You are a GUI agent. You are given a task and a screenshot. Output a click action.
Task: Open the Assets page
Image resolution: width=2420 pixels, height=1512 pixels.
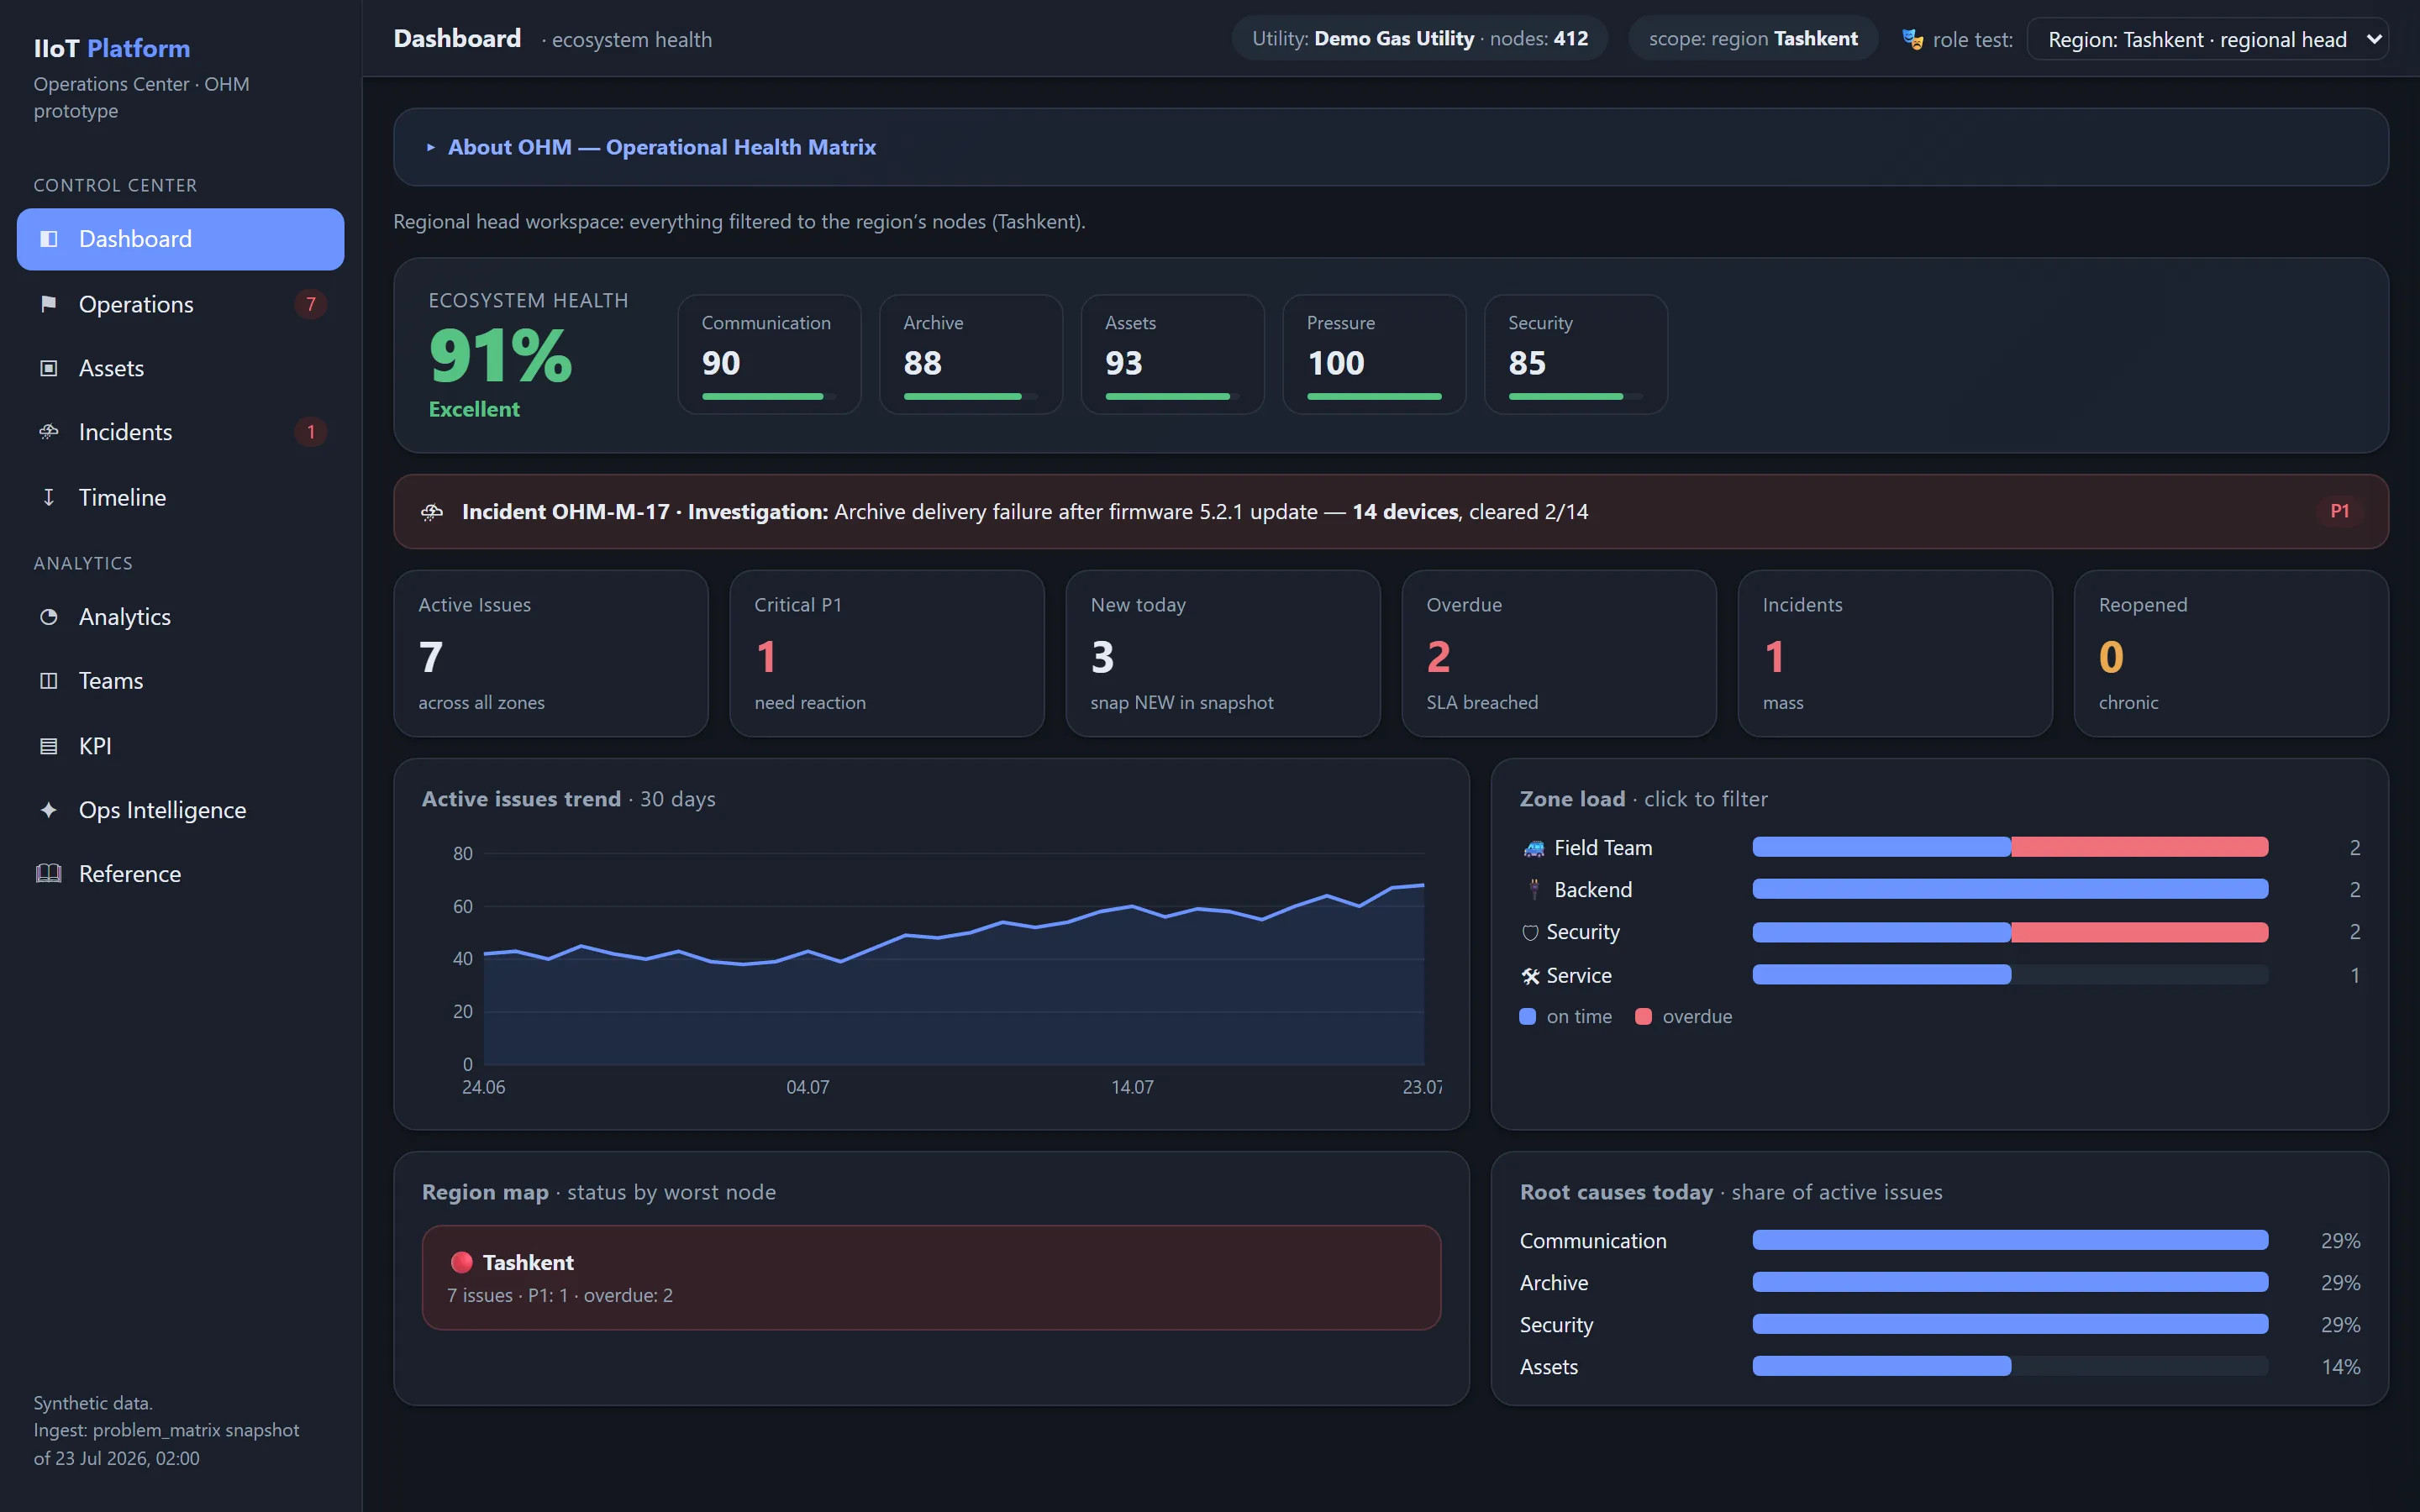coord(181,368)
